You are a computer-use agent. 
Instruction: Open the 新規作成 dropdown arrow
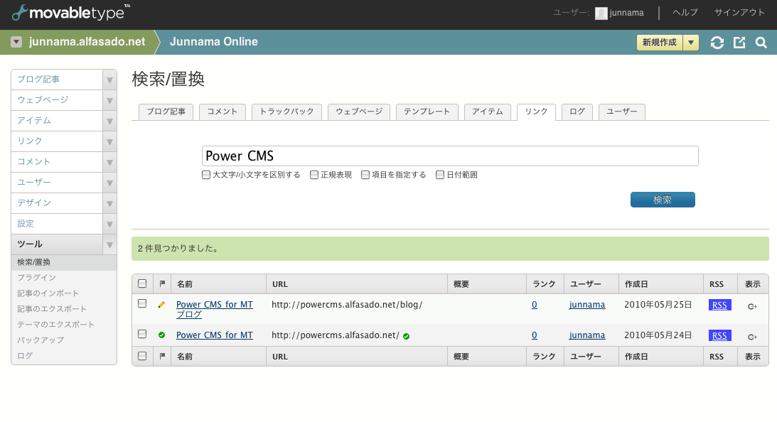pyautogui.click(x=691, y=43)
